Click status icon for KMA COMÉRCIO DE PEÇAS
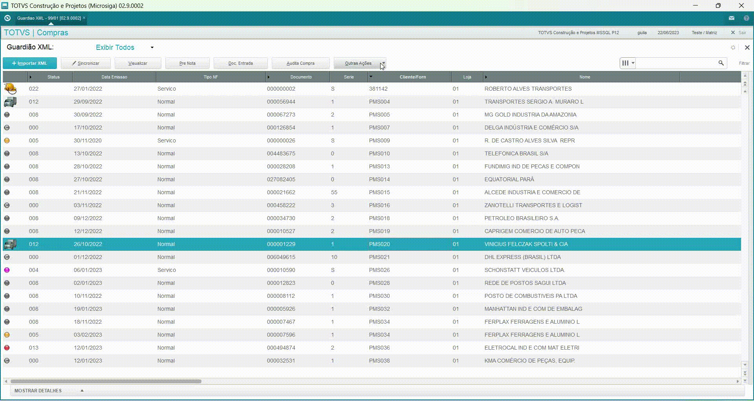This screenshot has height=401, width=754. click(7, 361)
